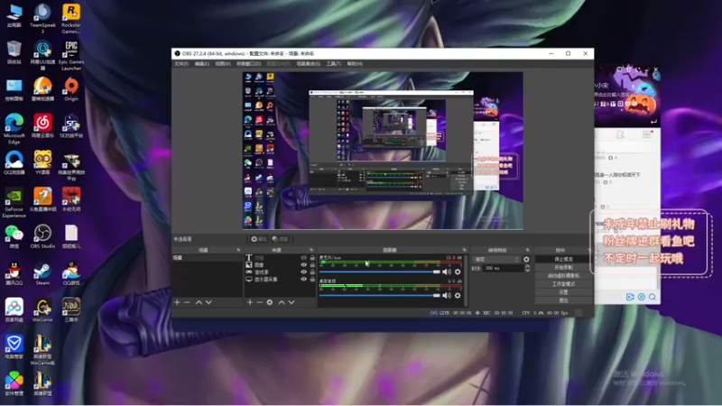Viewport: 722px width, 406px height.
Task: Remove selected source with the minus icon
Action: [x=259, y=302]
